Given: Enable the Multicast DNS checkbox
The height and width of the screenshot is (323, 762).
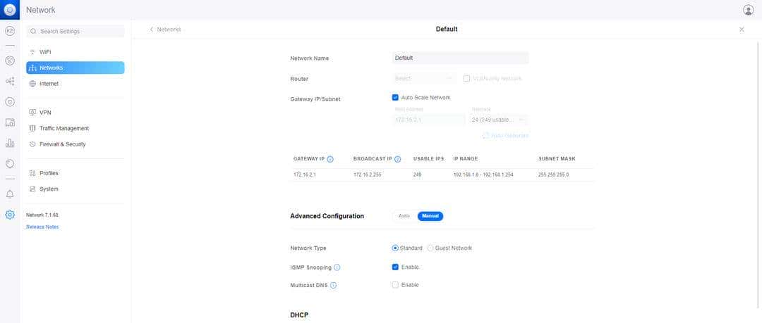Looking at the screenshot, I should click(x=395, y=285).
